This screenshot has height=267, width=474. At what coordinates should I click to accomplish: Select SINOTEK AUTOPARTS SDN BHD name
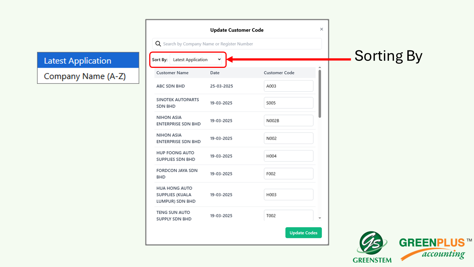click(x=177, y=103)
